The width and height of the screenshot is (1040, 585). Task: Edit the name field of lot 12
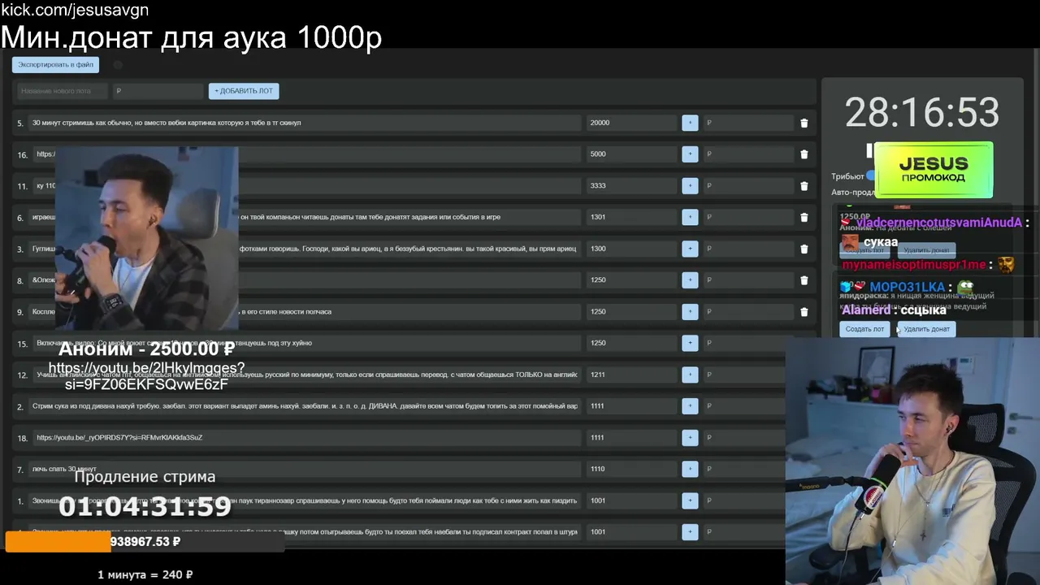click(307, 375)
